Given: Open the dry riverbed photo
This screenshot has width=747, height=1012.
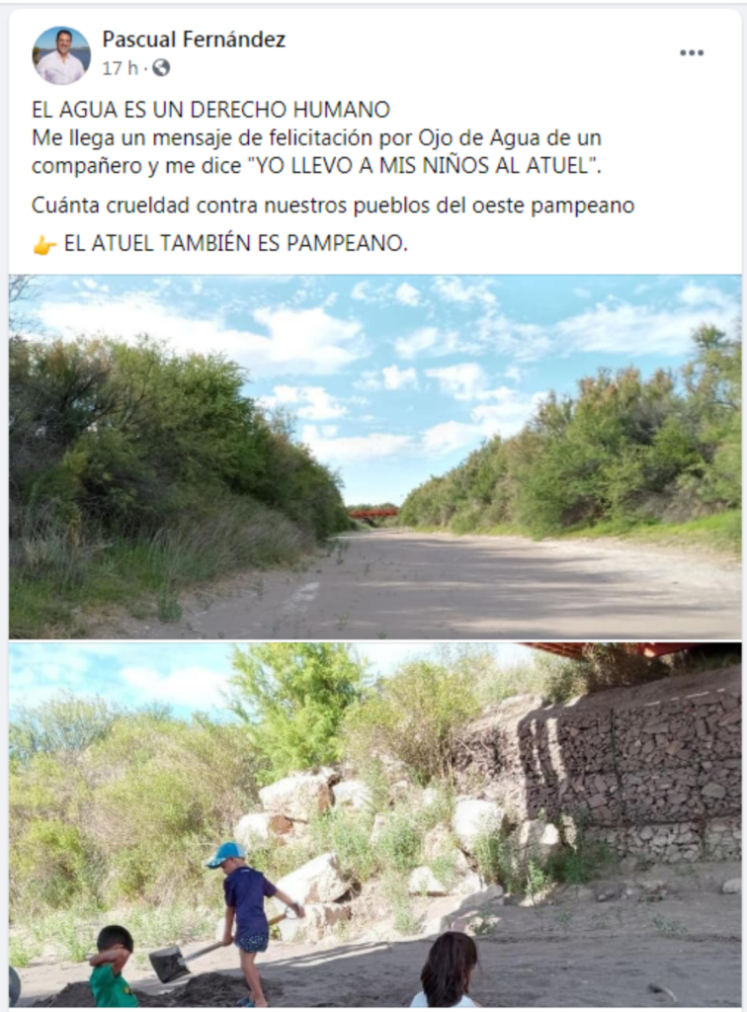Looking at the screenshot, I should tap(374, 457).
